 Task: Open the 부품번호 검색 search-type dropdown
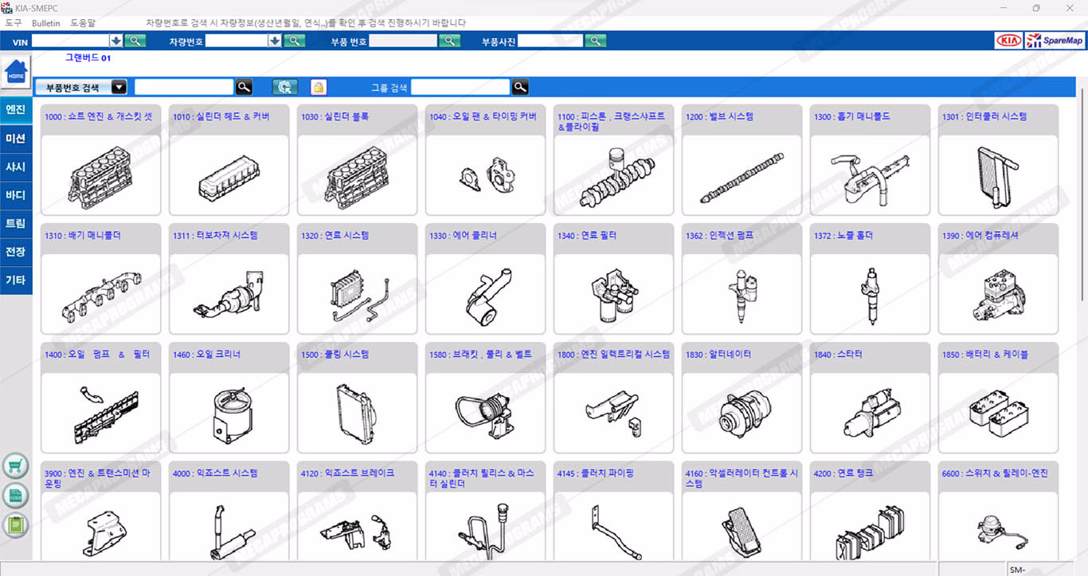coord(119,88)
